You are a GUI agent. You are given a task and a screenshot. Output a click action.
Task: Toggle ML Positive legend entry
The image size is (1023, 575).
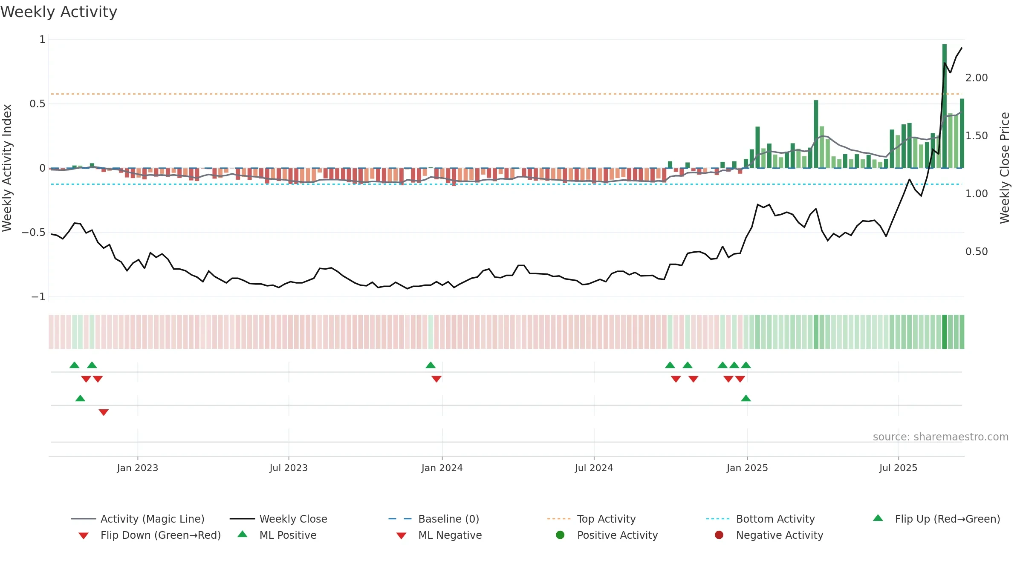(x=277, y=535)
